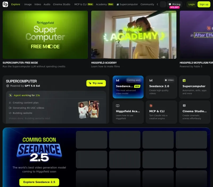Click 'Building website' step
The image size is (213, 187).
[22, 113]
